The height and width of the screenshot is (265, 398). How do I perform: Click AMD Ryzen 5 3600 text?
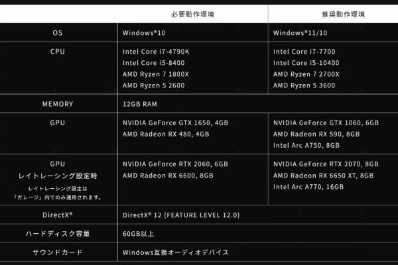pos(304,85)
